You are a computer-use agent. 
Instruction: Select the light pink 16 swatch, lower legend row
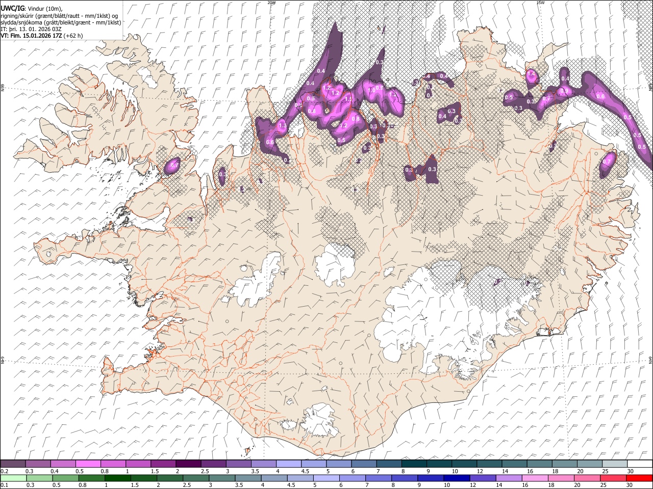535,478
